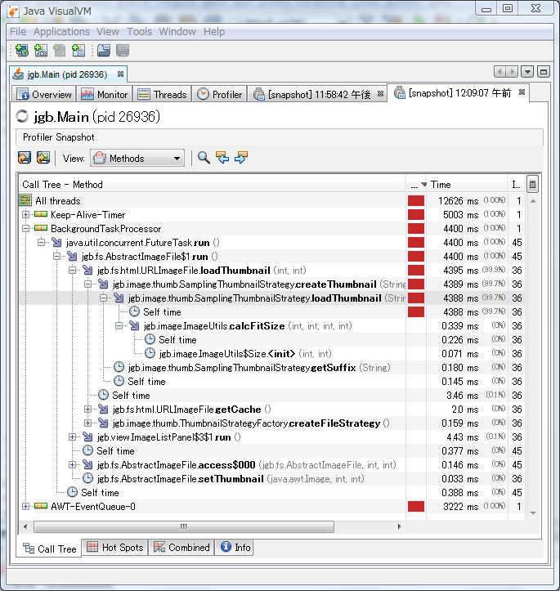Open the Window menu
This screenshot has height=591, width=560.
pyautogui.click(x=177, y=32)
